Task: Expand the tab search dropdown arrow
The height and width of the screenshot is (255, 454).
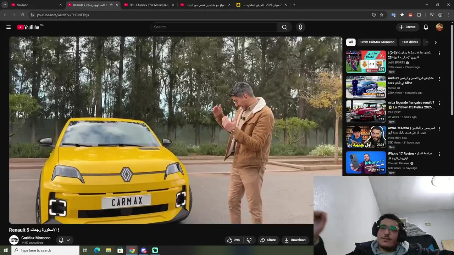Action: click(x=5, y=5)
